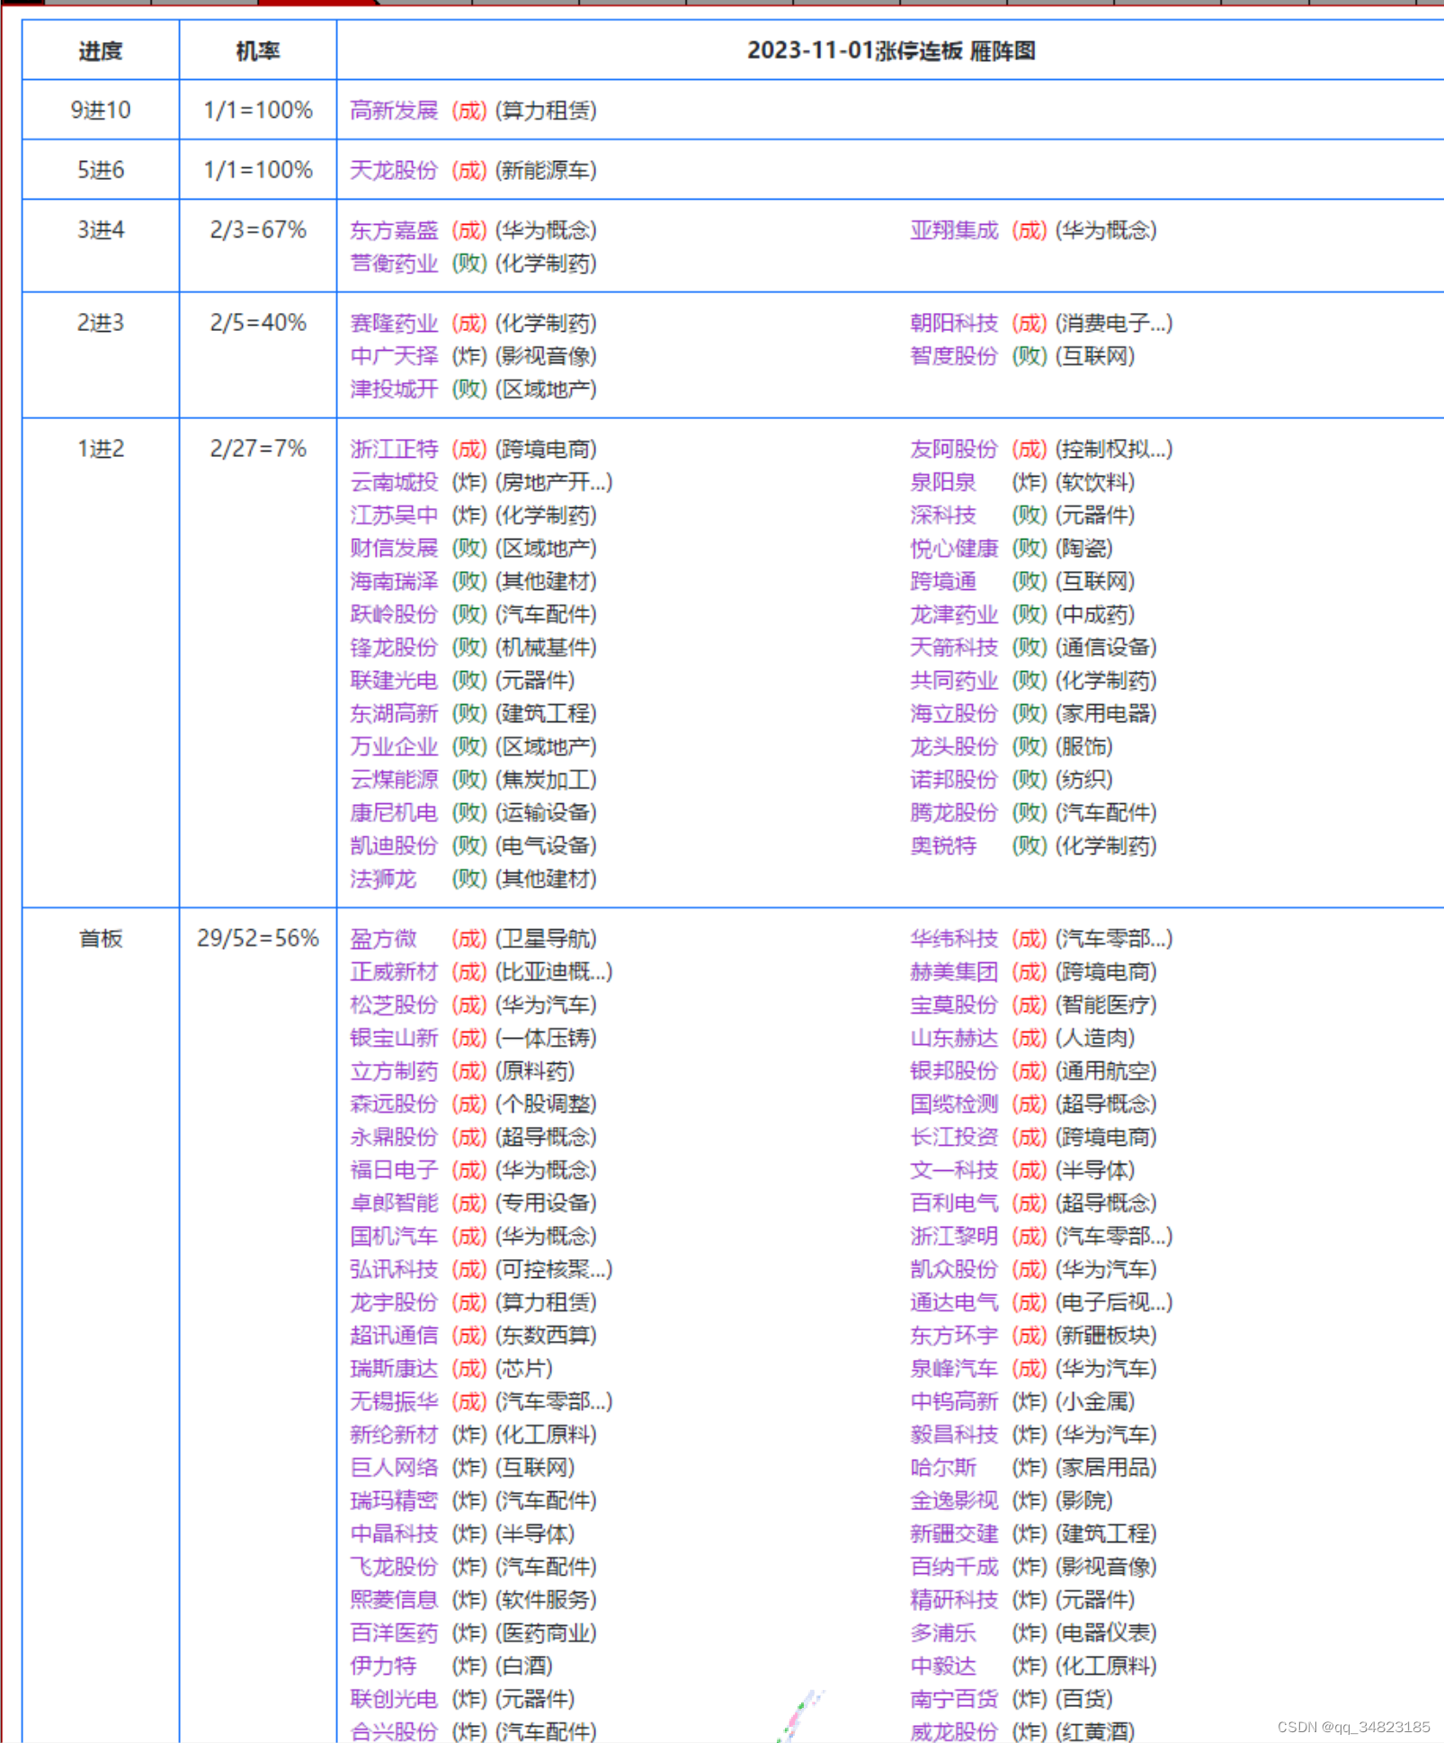This screenshot has height=1743, width=1444.
Task: Select 哈尔斯 stock name
Action: coord(943,1468)
